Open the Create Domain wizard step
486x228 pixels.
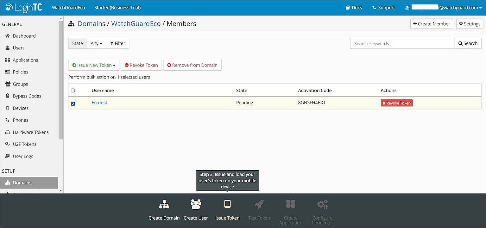164,204
